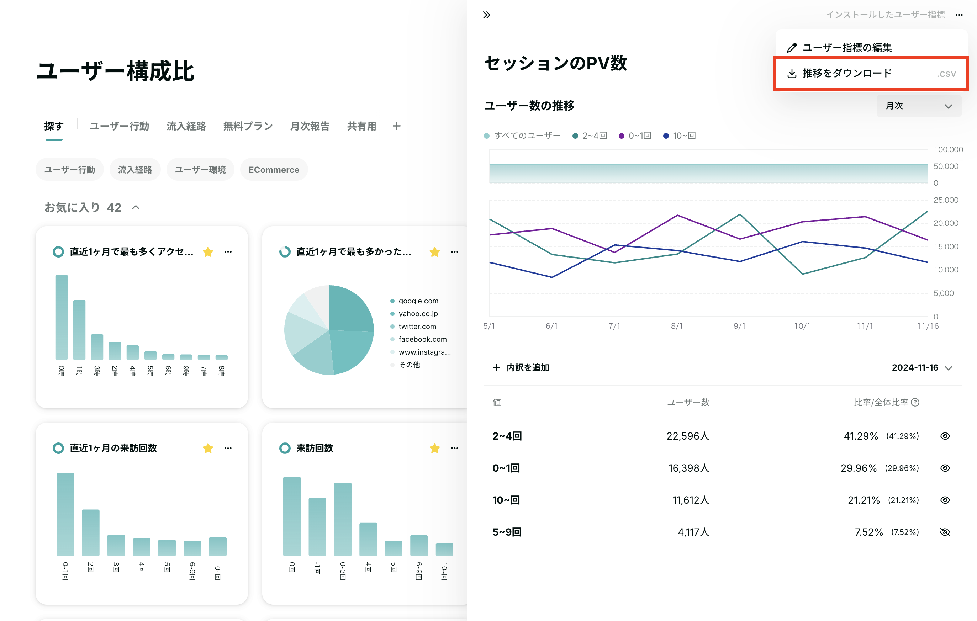Click ring icon of 来訪回数 card
Screen dimensions: 977x621
coord(285,448)
